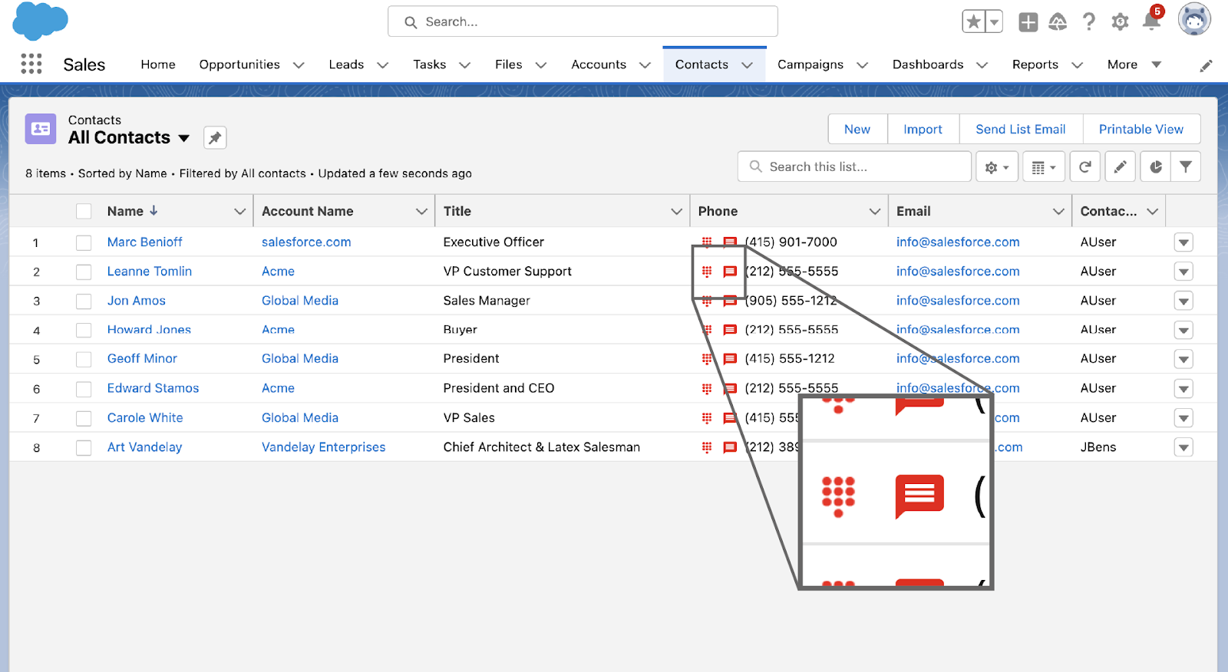Click message icon for Geoff Minor
Viewport: 1228px width, 672px height.
tap(730, 359)
